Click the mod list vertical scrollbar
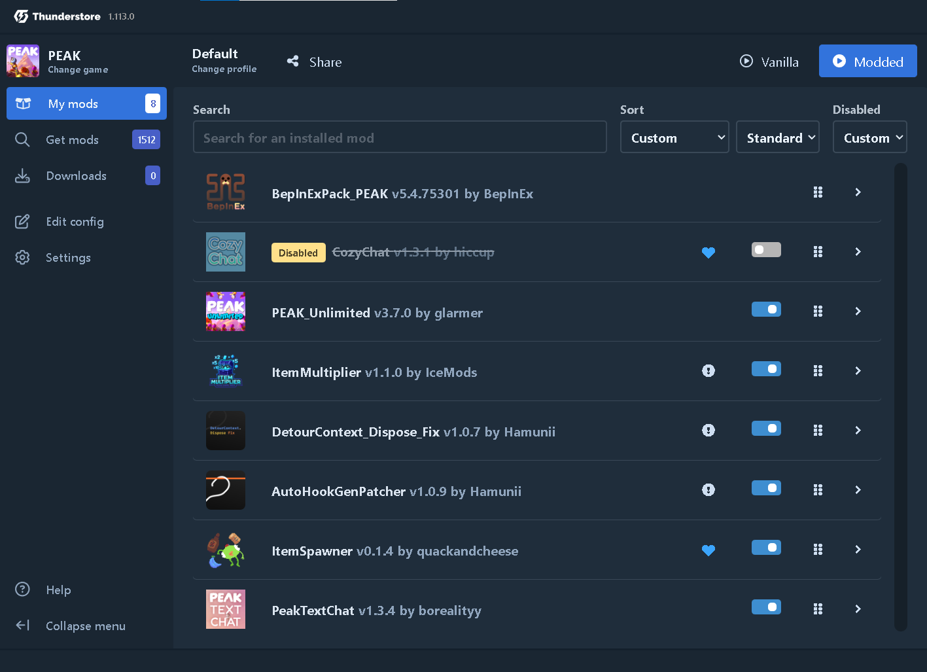Image resolution: width=927 pixels, height=672 pixels. [x=901, y=397]
